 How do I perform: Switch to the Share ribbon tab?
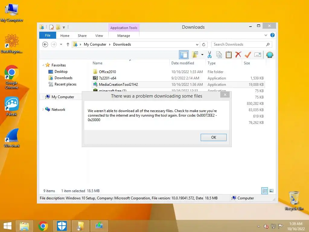click(x=82, y=36)
